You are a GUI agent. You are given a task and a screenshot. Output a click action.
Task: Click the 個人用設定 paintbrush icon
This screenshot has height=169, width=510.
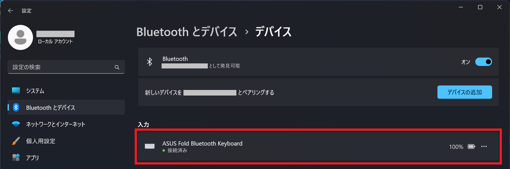coord(16,141)
